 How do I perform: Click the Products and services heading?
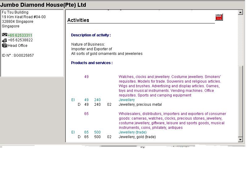tap(92, 63)
